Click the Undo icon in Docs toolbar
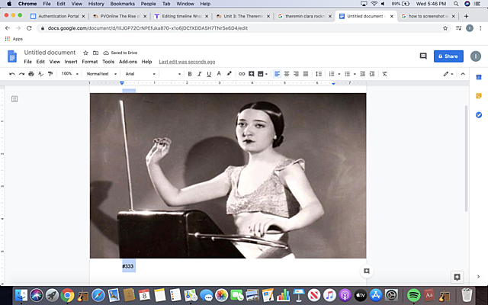488x305 pixels. click(x=12, y=74)
